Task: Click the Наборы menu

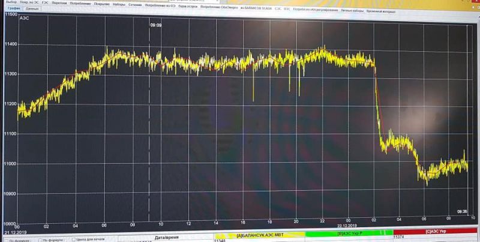Action: 118,3
